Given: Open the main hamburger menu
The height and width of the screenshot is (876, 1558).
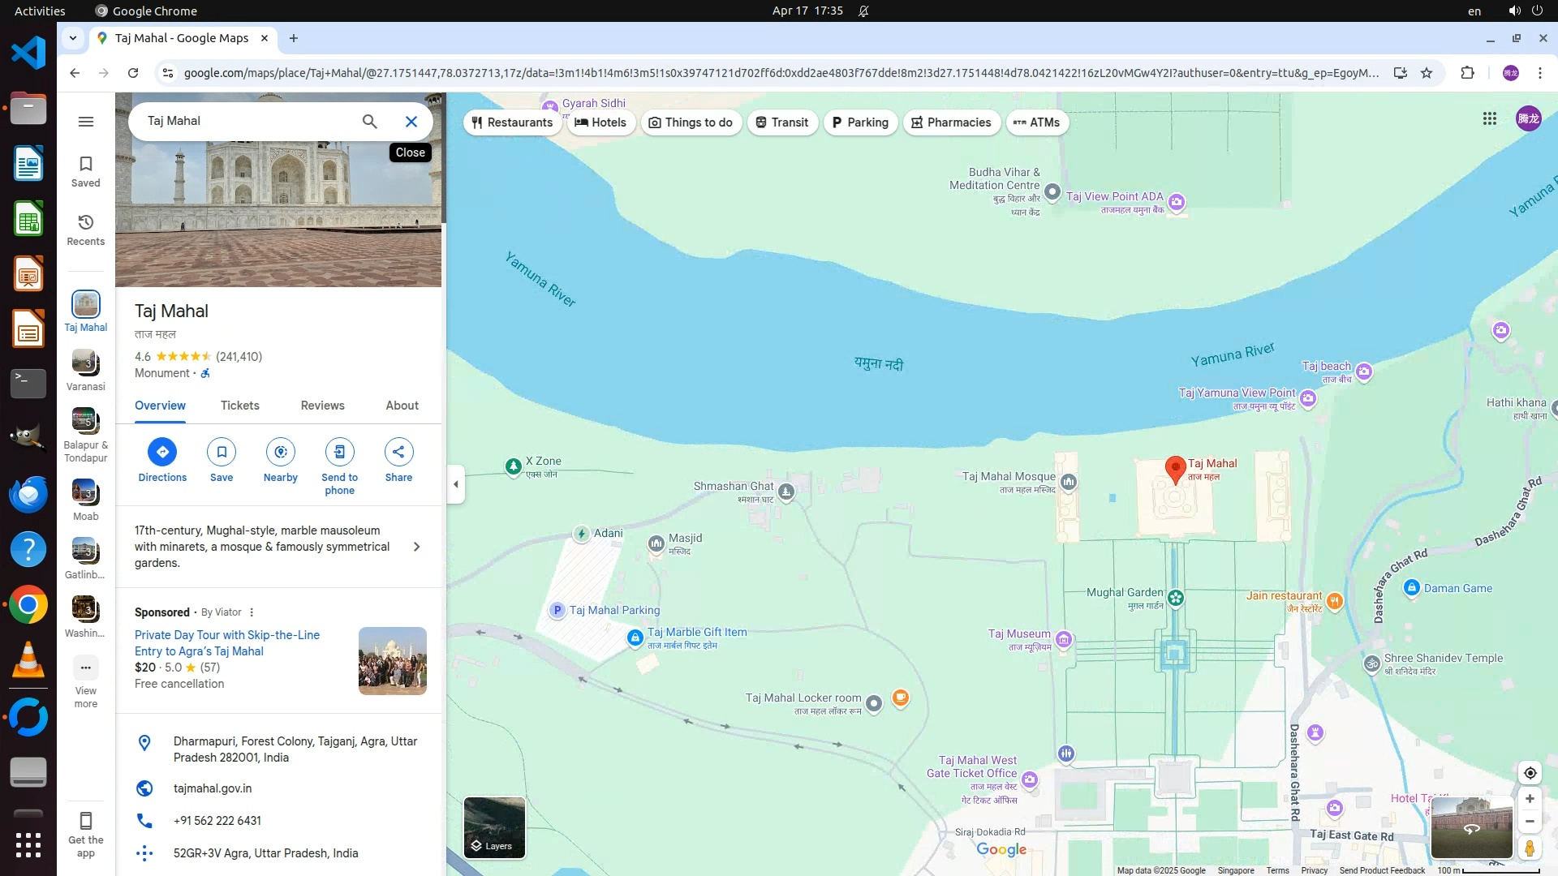Looking at the screenshot, I should [86, 122].
